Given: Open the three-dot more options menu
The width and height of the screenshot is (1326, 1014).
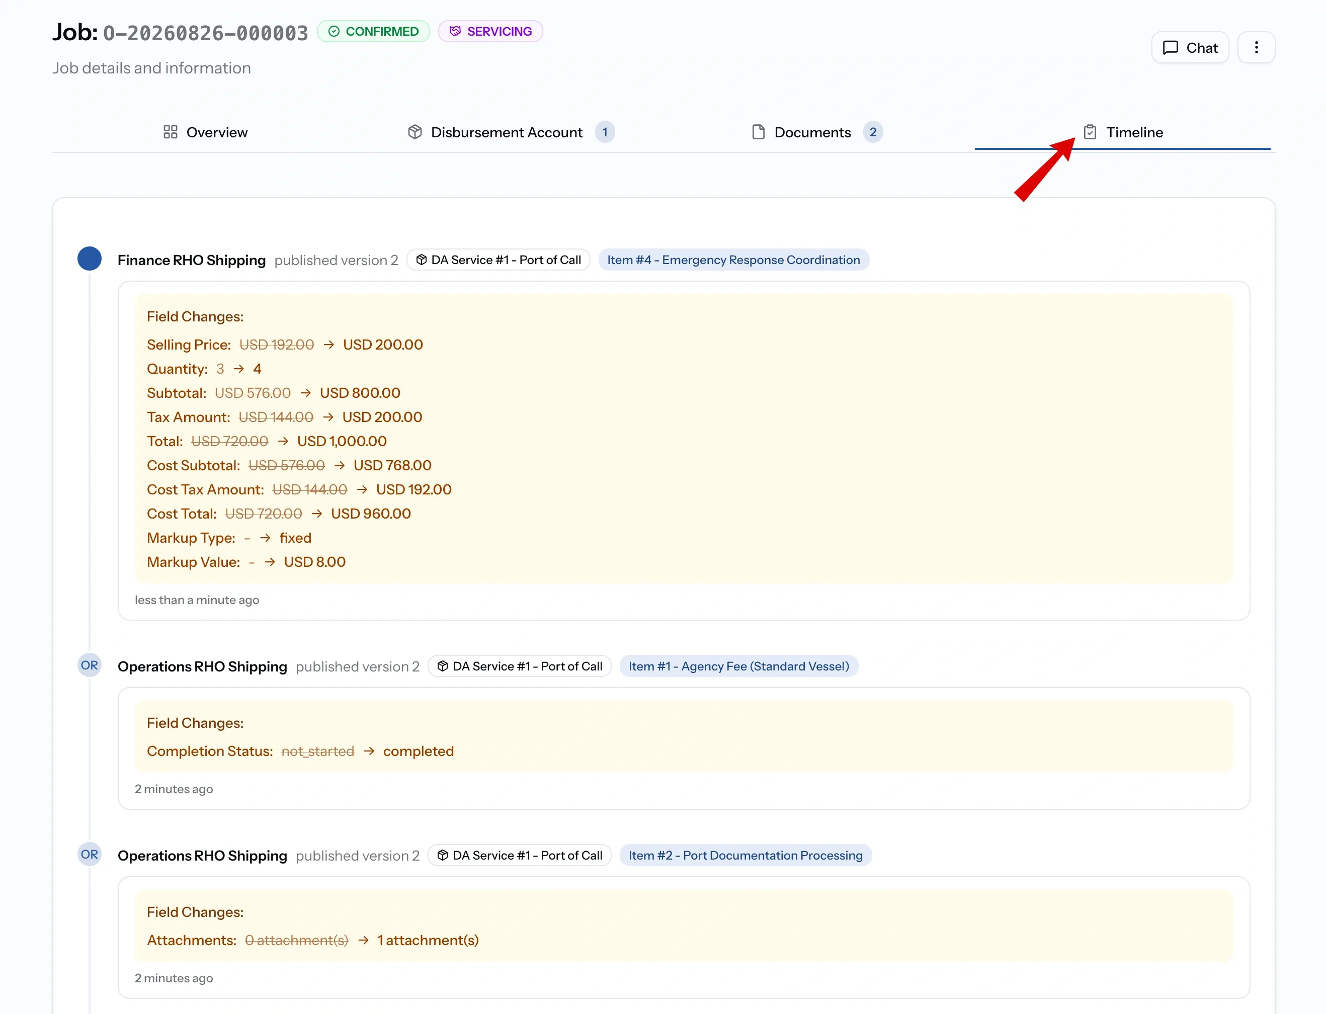Looking at the screenshot, I should point(1256,48).
